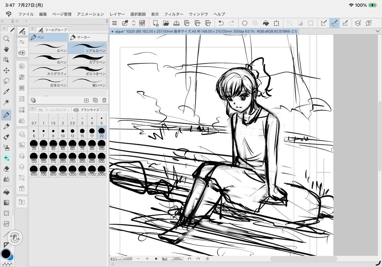Click the up-down stepper arrows in command bar

pyautogui.click(x=134, y=23)
